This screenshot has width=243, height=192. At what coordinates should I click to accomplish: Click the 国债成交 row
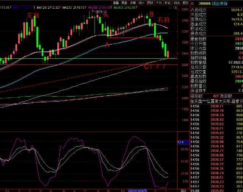(x=216, y=19)
